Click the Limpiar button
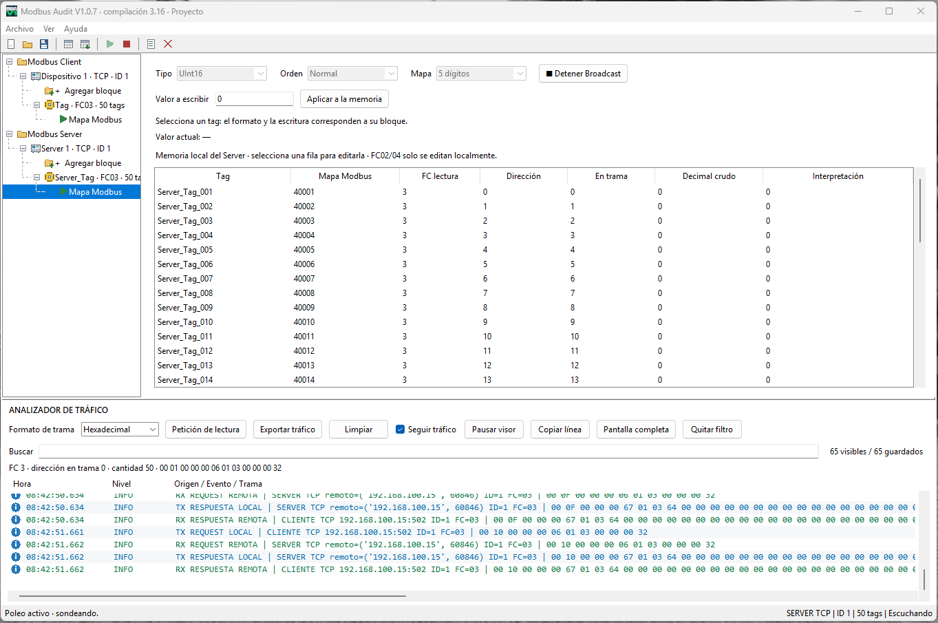This screenshot has width=938, height=623. (359, 430)
